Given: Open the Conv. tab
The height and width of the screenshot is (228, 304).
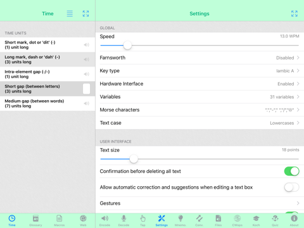Looking at the screenshot, I should pyautogui.click(x=199, y=220).
